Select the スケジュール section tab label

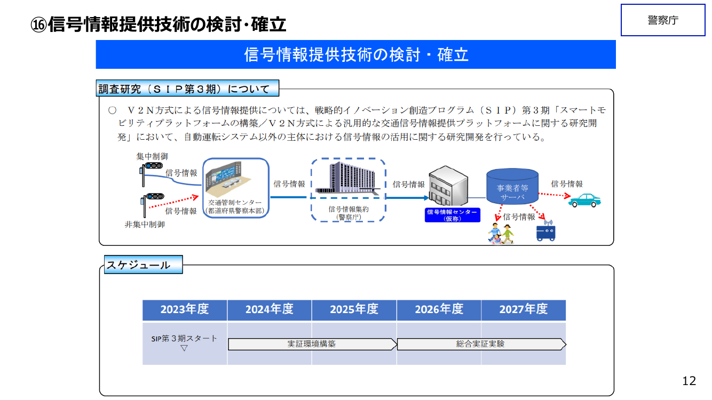click(x=143, y=265)
